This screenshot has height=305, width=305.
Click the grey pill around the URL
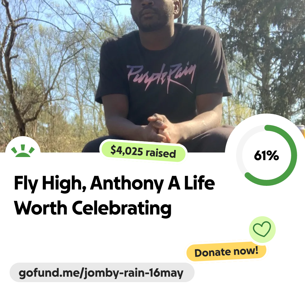[x=102, y=272]
